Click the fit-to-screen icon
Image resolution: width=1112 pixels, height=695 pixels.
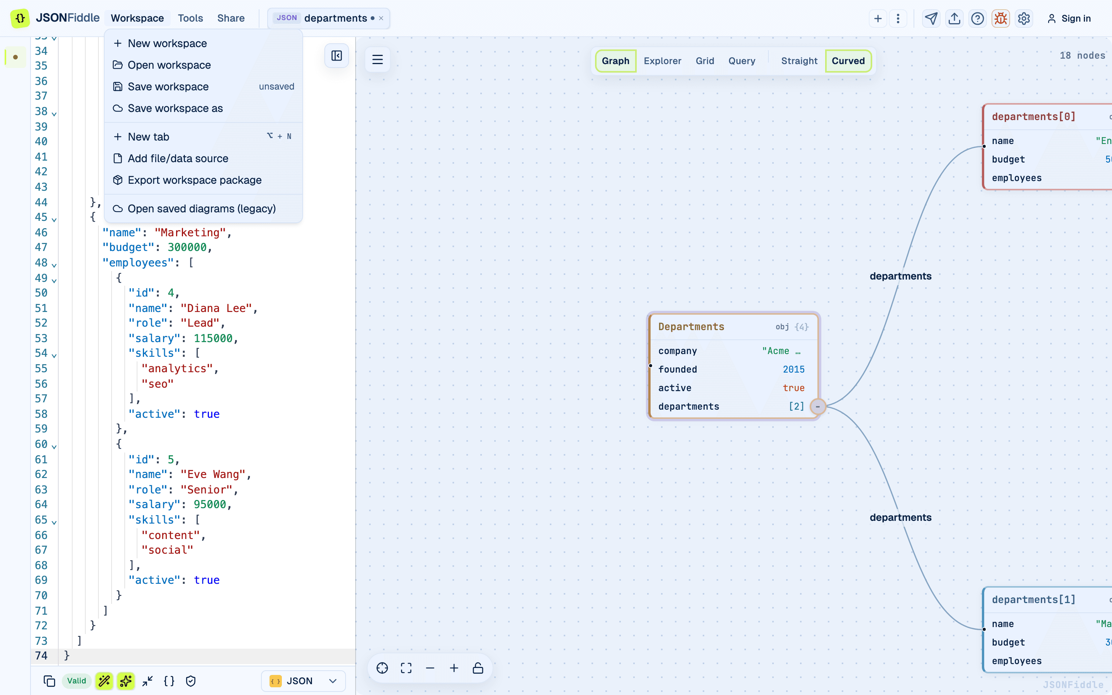(406, 668)
